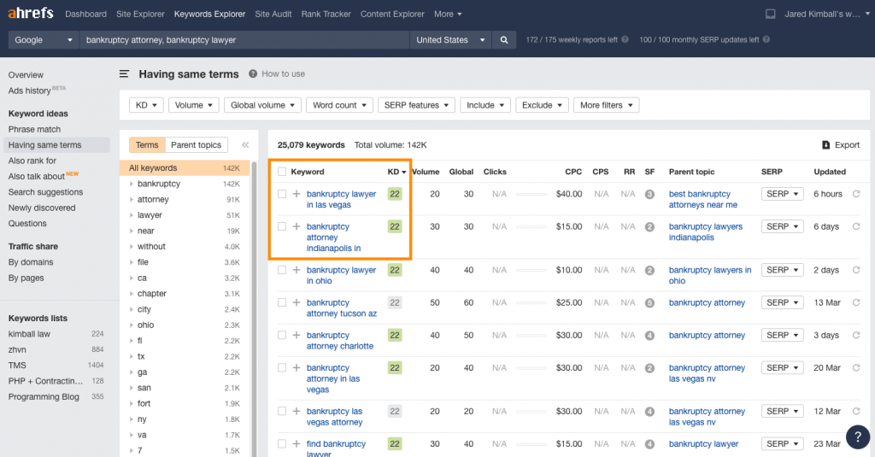The height and width of the screenshot is (457, 875).
Task: Open the Volume filter dropdown
Action: (x=194, y=105)
